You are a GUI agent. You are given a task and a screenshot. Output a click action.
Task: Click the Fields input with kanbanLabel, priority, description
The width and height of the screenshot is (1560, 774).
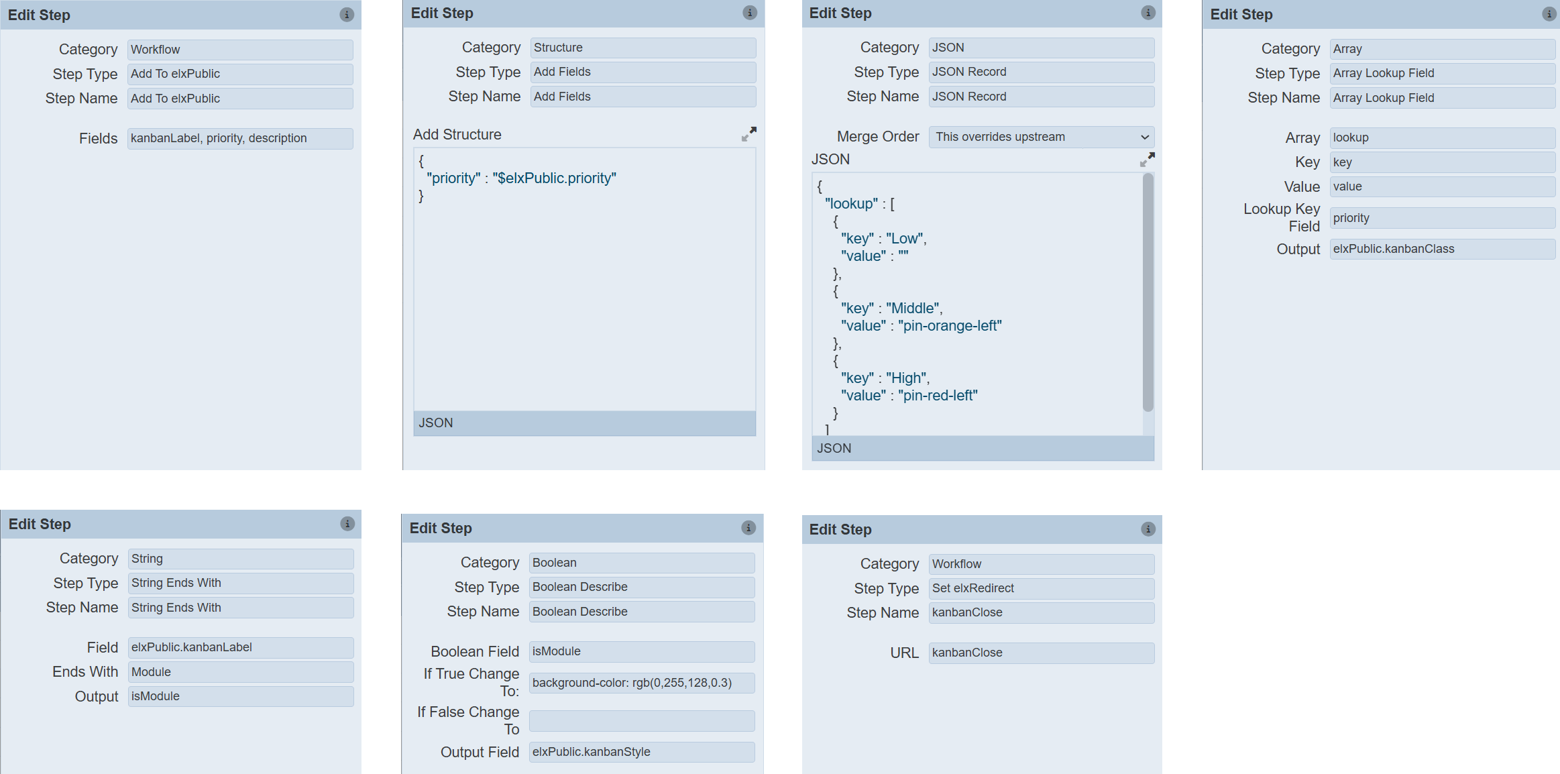[240, 138]
